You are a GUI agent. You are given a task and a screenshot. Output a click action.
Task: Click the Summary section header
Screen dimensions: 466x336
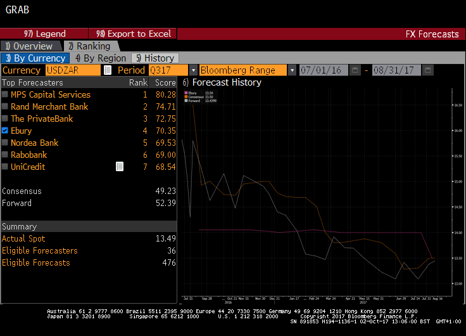coord(89,226)
